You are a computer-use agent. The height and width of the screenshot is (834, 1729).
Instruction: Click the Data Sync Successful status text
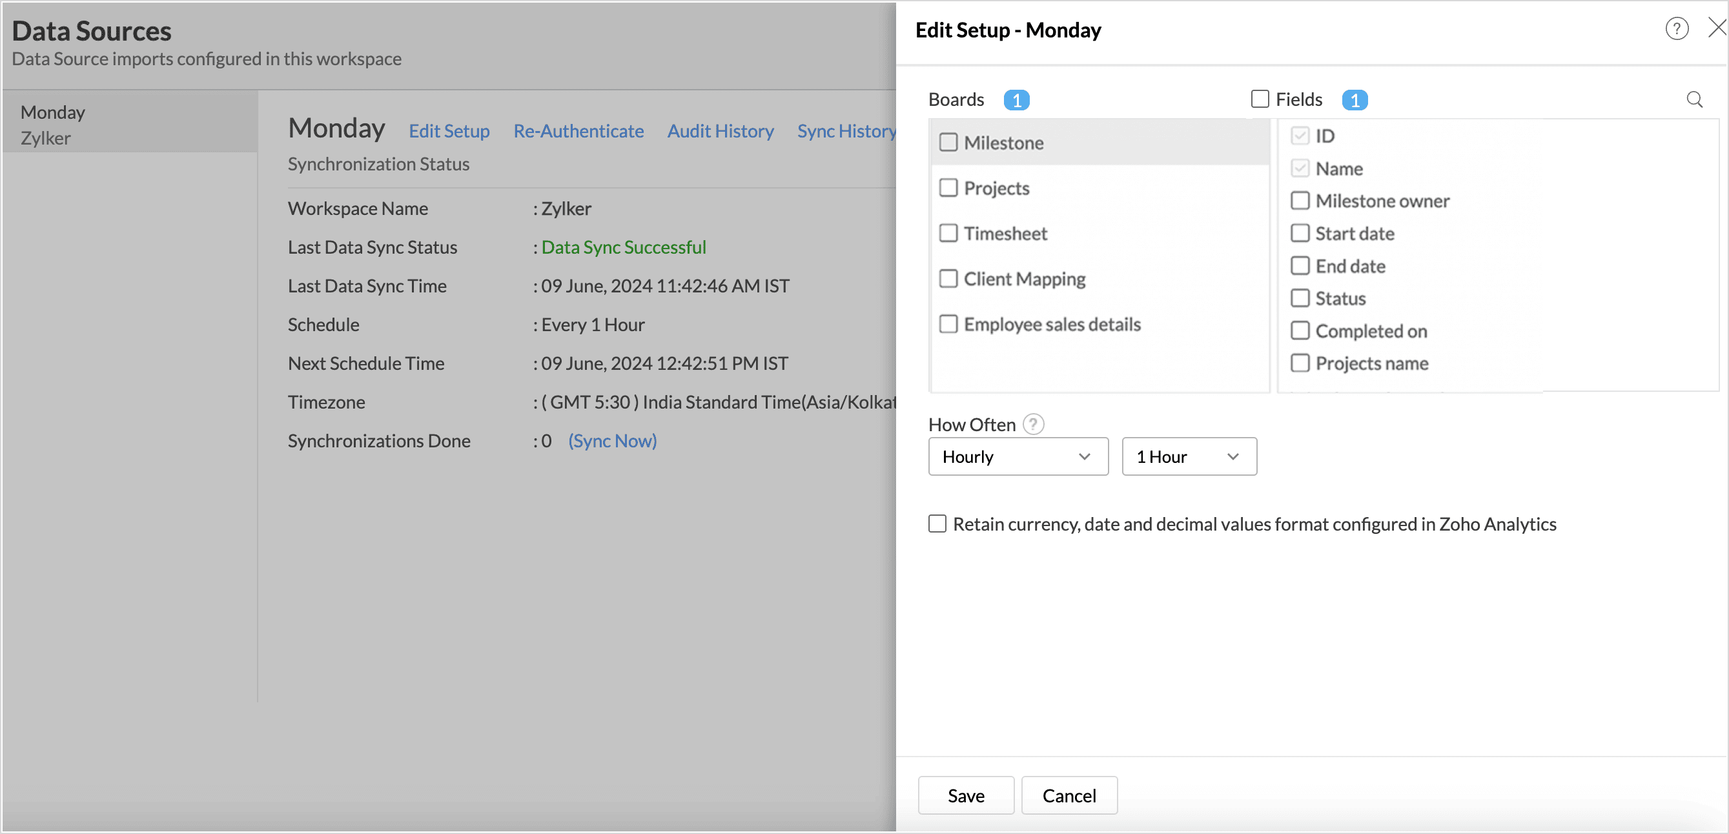point(624,248)
